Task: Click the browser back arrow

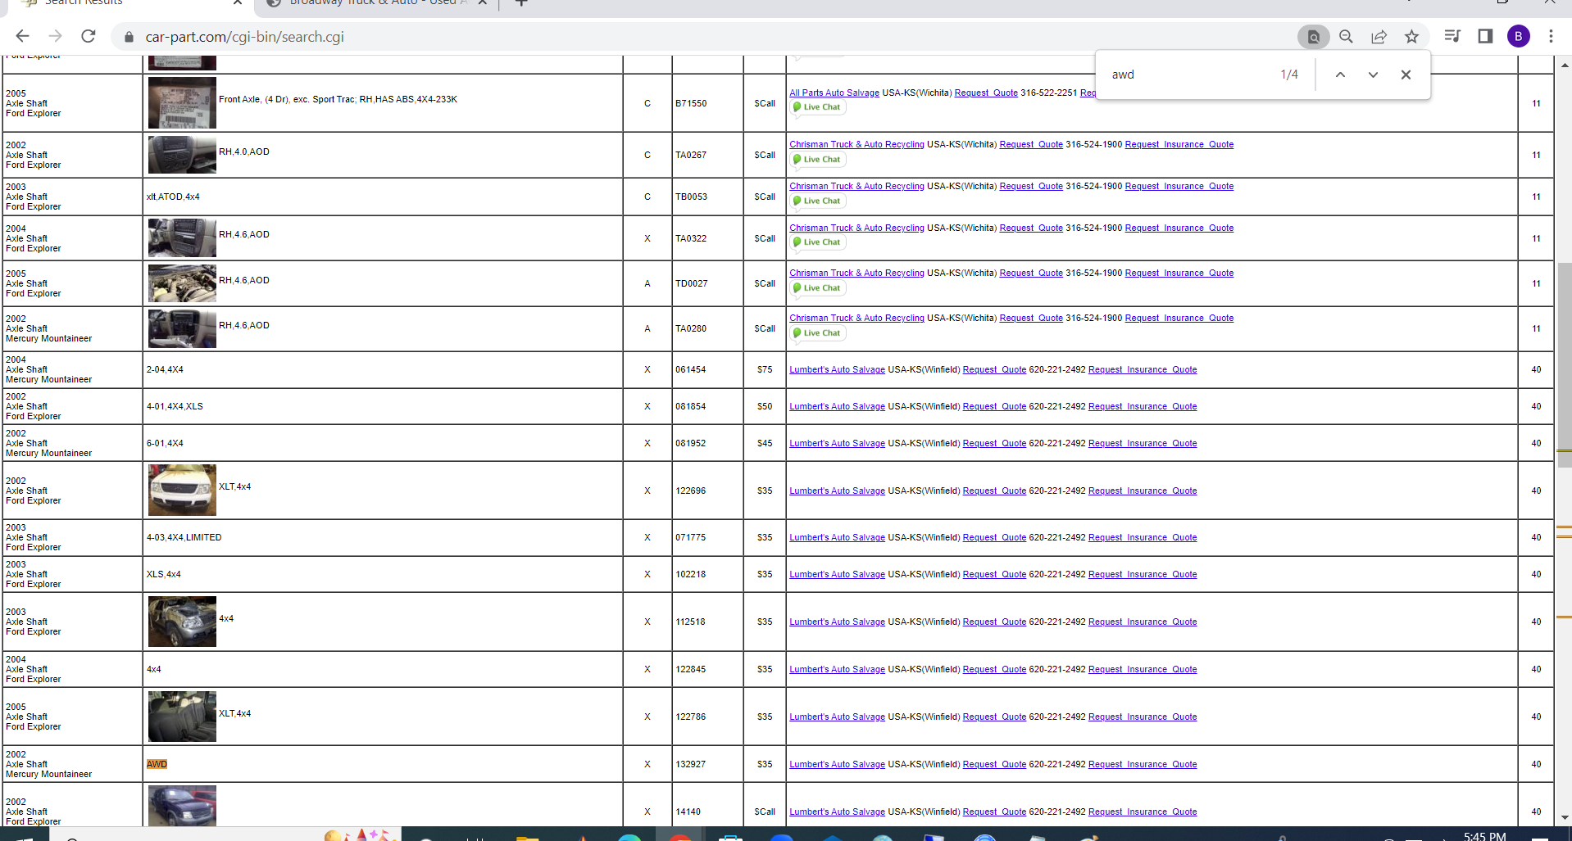Action: 22,36
